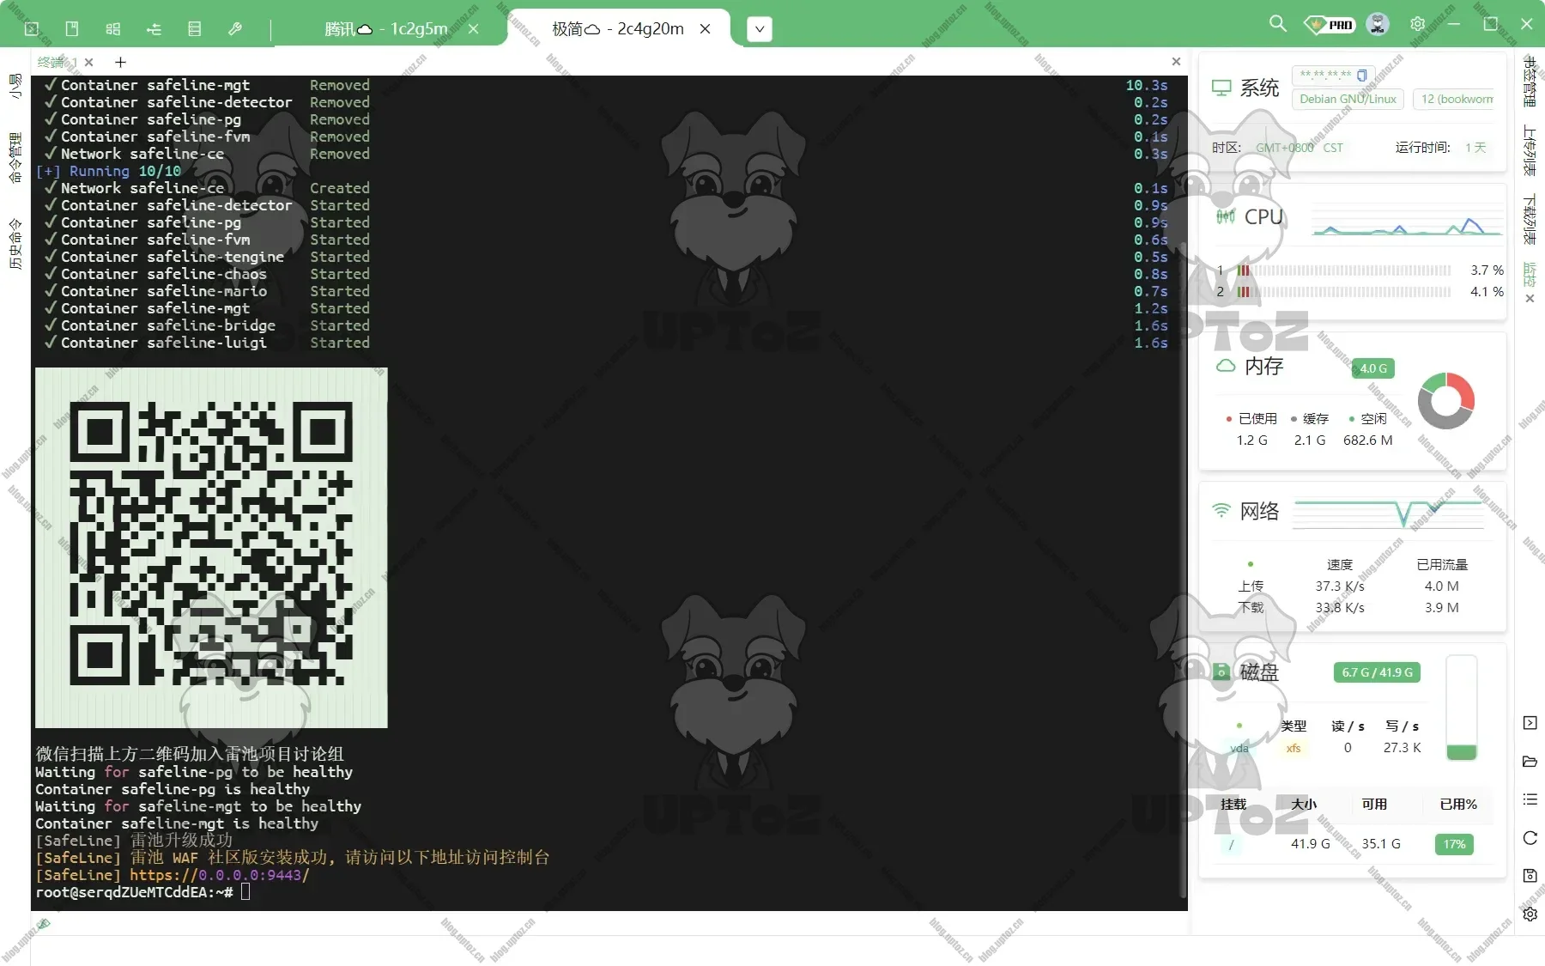Viewport: 1545px width, 966px height.
Task: Click the 682.6 M free memory value
Action: pyautogui.click(x=1368, y=440)
